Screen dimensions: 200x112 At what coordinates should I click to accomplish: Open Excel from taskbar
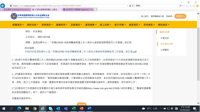[x=74, y=109]
